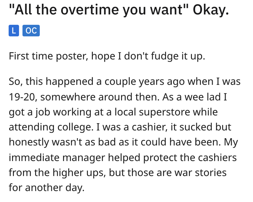Click the blue "L" flair badge
The image size is (253, 202).
click(14, 30)
